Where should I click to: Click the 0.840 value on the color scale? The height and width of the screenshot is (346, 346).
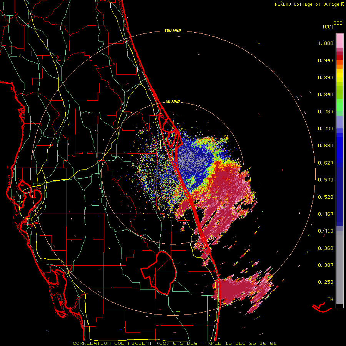(326, 95)
